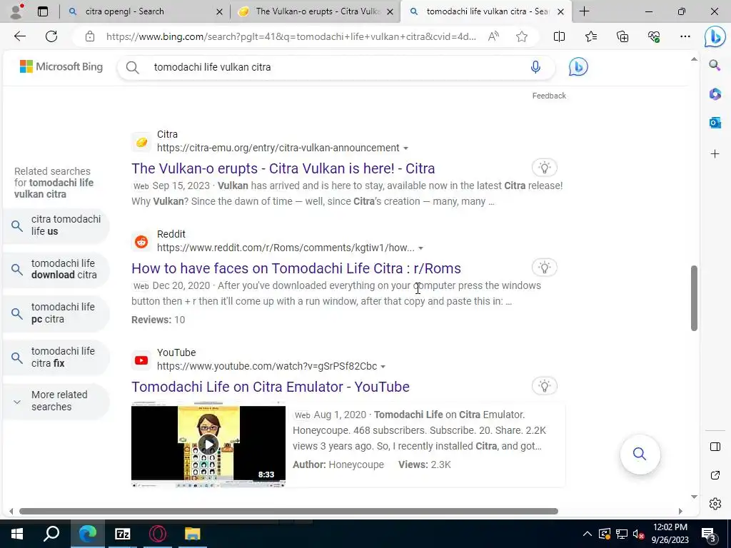Select related search 'citra tomodachi life us'
Screen dimensions: 731x548
pos(56,225)
